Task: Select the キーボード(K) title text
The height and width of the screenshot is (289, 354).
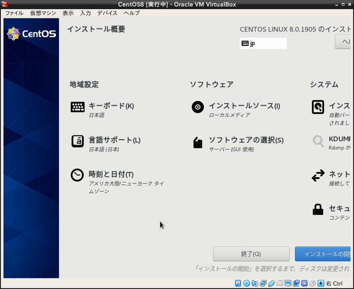Action: (112, 106)
